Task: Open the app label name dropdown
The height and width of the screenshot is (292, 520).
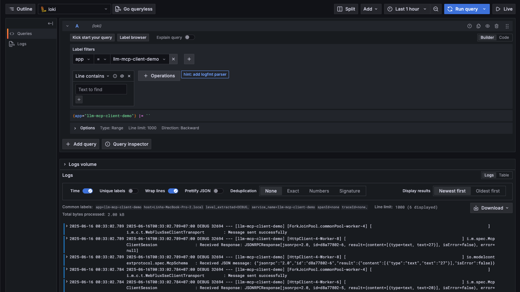Action: 83,59
